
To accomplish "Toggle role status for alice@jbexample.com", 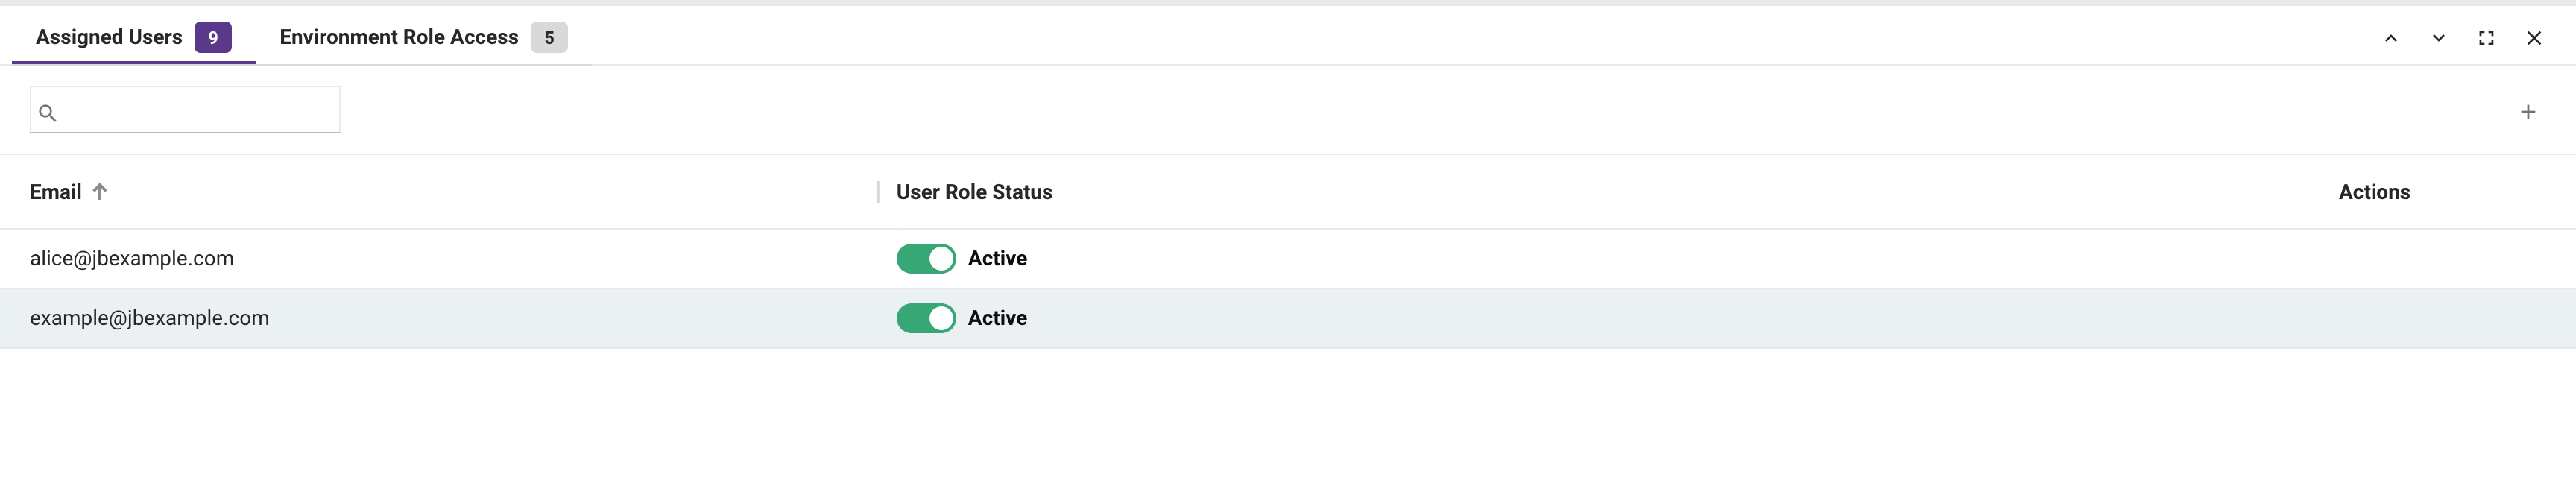I will pyautogui.click(x=925, y=259).
